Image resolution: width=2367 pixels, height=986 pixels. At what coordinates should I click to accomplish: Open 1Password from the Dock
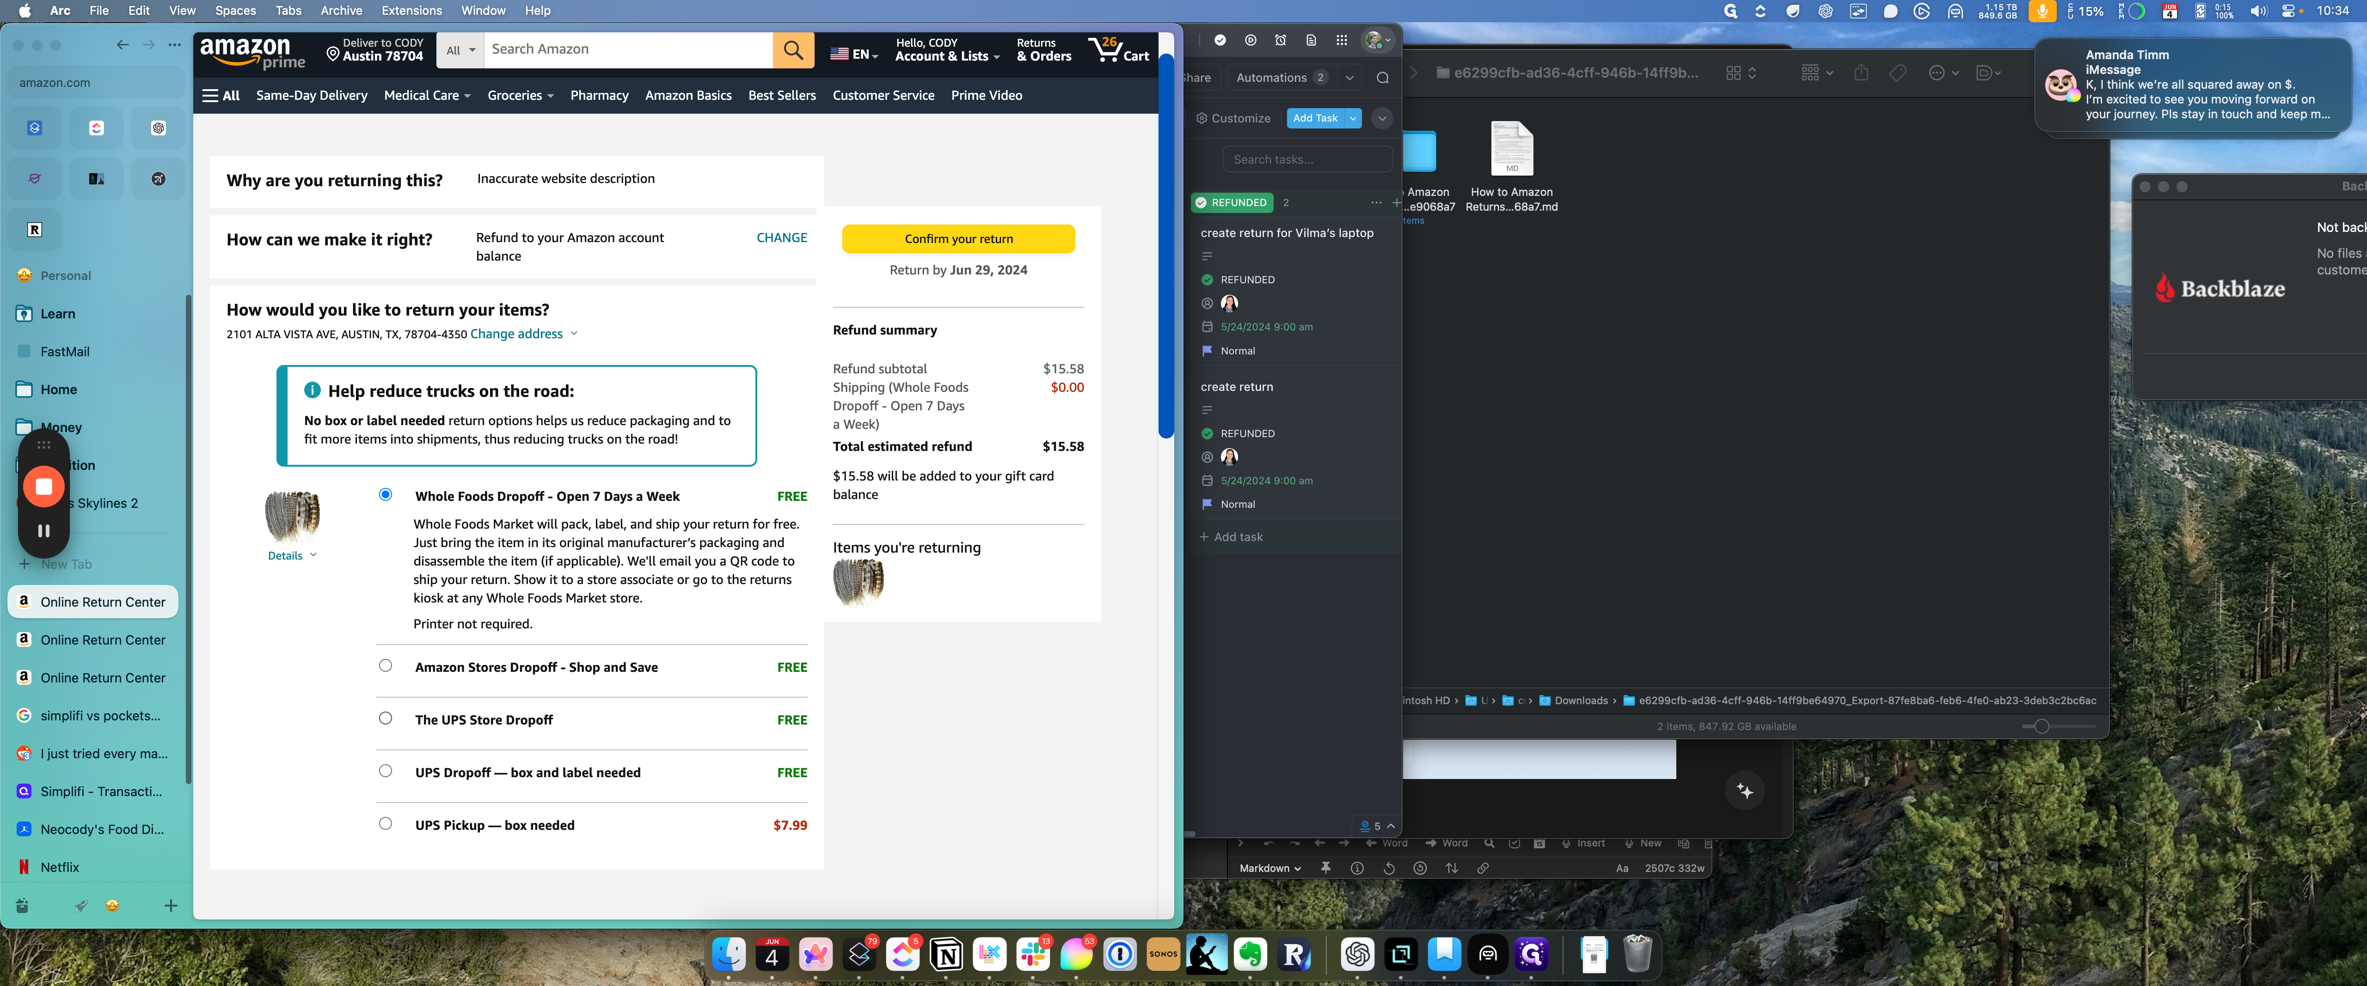point(1119,955)
